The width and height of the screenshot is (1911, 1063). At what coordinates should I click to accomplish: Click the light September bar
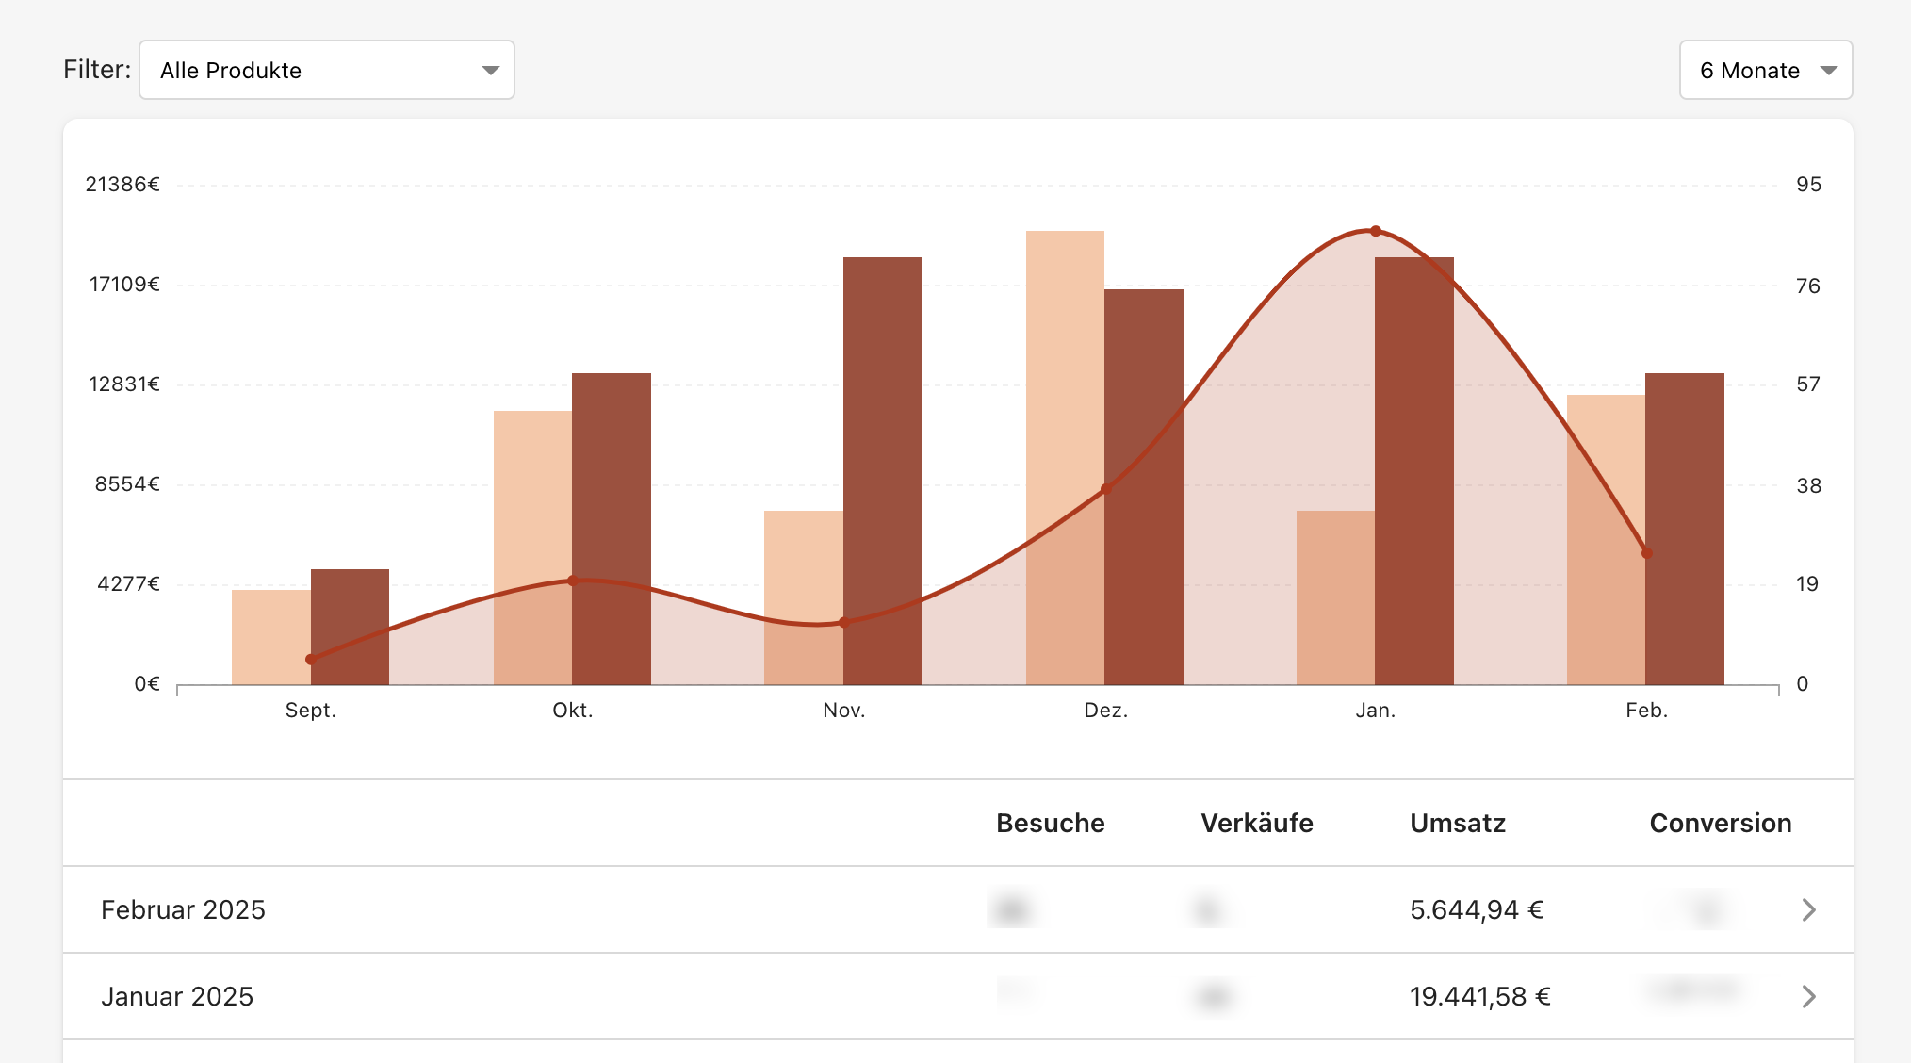pos(271,637)
